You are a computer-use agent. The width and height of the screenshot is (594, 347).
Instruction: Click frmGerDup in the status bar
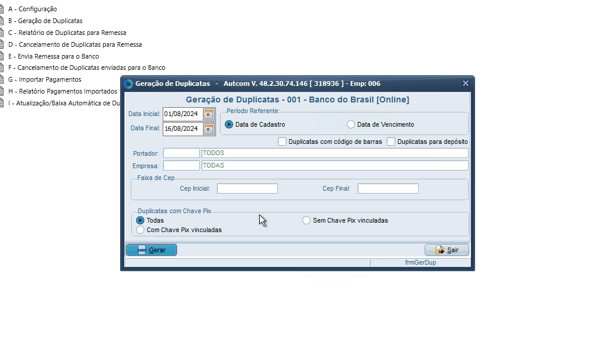[x=421, y=262]
